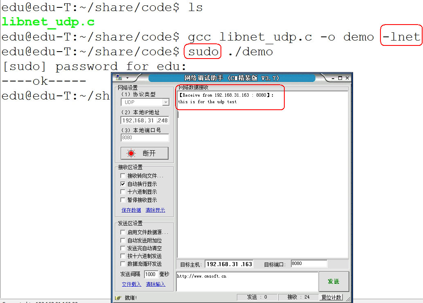Toggle 自动换行显示 checkbox
Viewport: 423px width, 303px height.
[123, 184]
